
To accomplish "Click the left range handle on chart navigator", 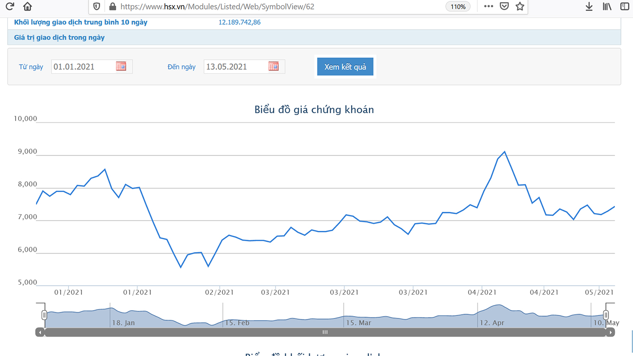I will (x=44, y=315).
